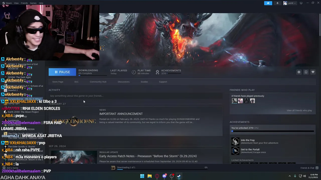Image resolution: width=321 pixels, height=180 pixels.
Task: Click the Add a Game plus icon
Action: (x=4, y=168)
